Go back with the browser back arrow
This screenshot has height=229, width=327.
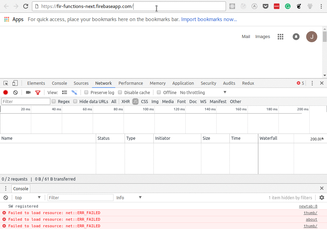tap(6, 6)
